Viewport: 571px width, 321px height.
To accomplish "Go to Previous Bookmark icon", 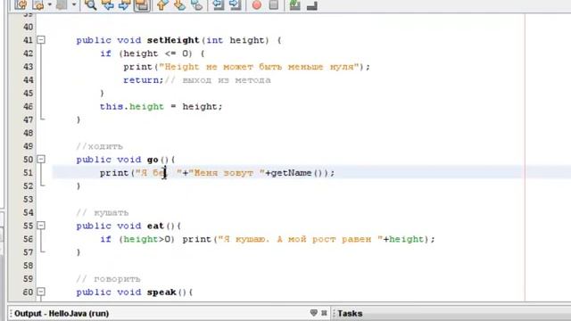I will point(162,4).
